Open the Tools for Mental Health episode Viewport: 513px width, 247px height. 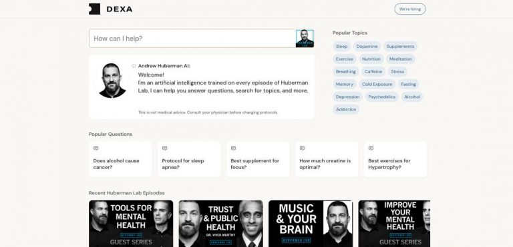tap(131, 224)
